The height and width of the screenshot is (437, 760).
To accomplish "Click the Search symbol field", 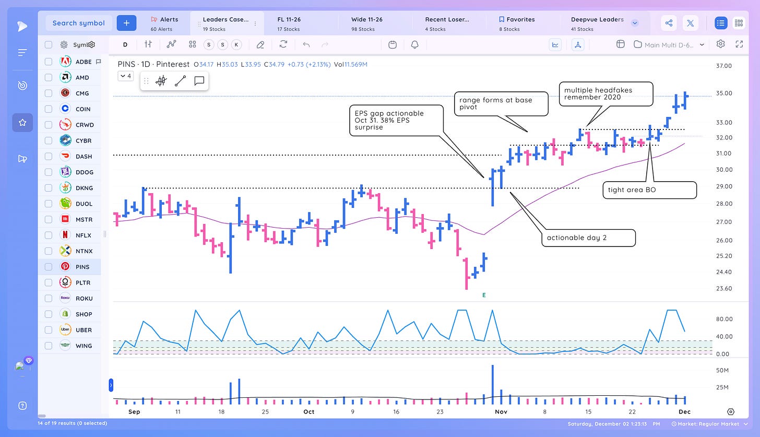I will click(79, 23).
